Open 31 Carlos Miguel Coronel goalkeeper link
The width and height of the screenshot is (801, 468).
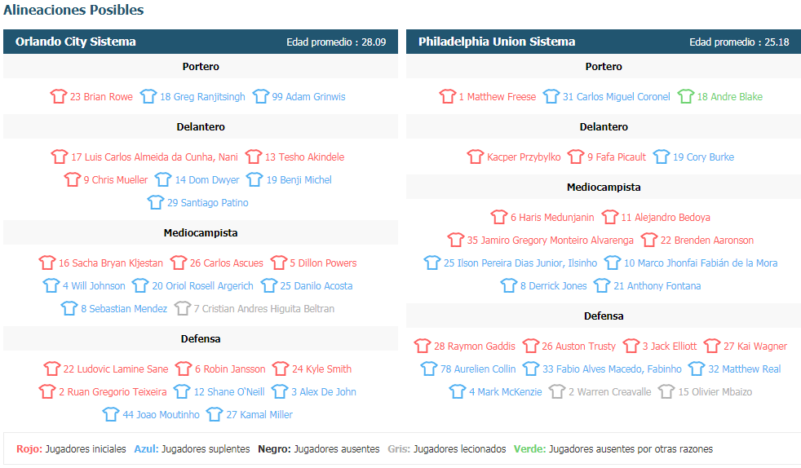(x=616, y=96)
